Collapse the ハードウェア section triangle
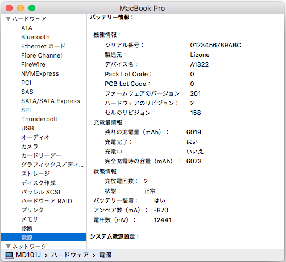The height and width of the screenshot is (262, 286). coord(8,18)
